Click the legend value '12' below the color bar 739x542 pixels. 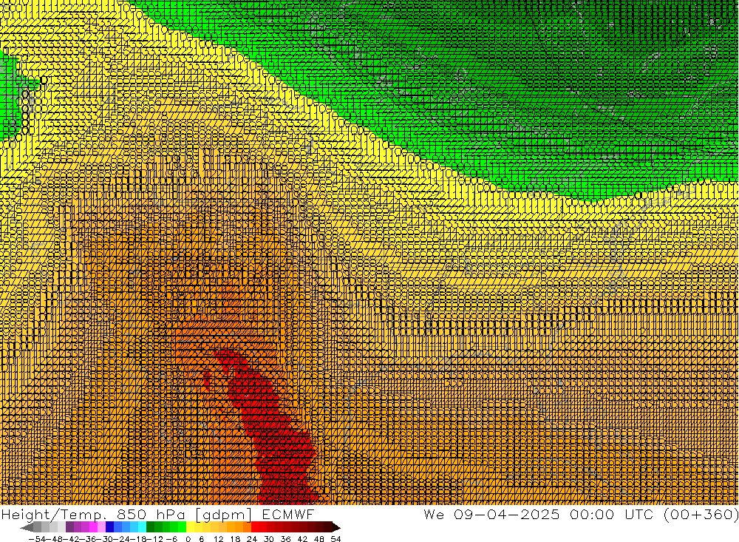click(x=218, y=539)
